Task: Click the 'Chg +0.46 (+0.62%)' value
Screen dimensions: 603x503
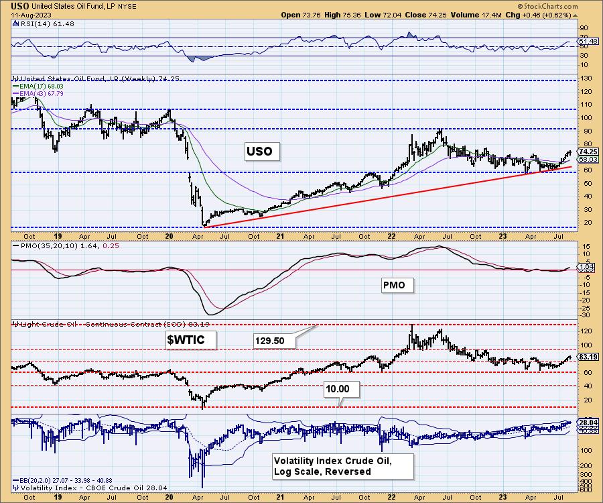Action: click(x=538, y=15)
